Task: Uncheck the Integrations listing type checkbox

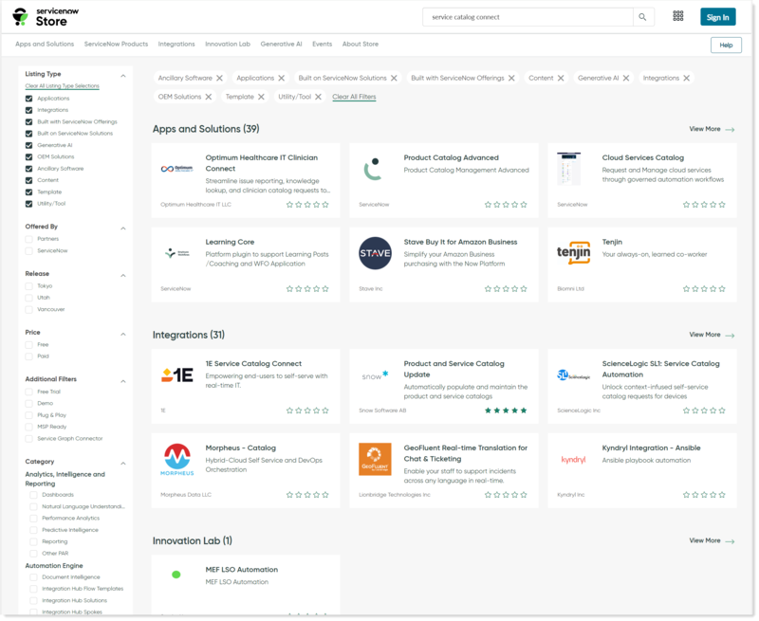Action: click(x=29, y=110)
